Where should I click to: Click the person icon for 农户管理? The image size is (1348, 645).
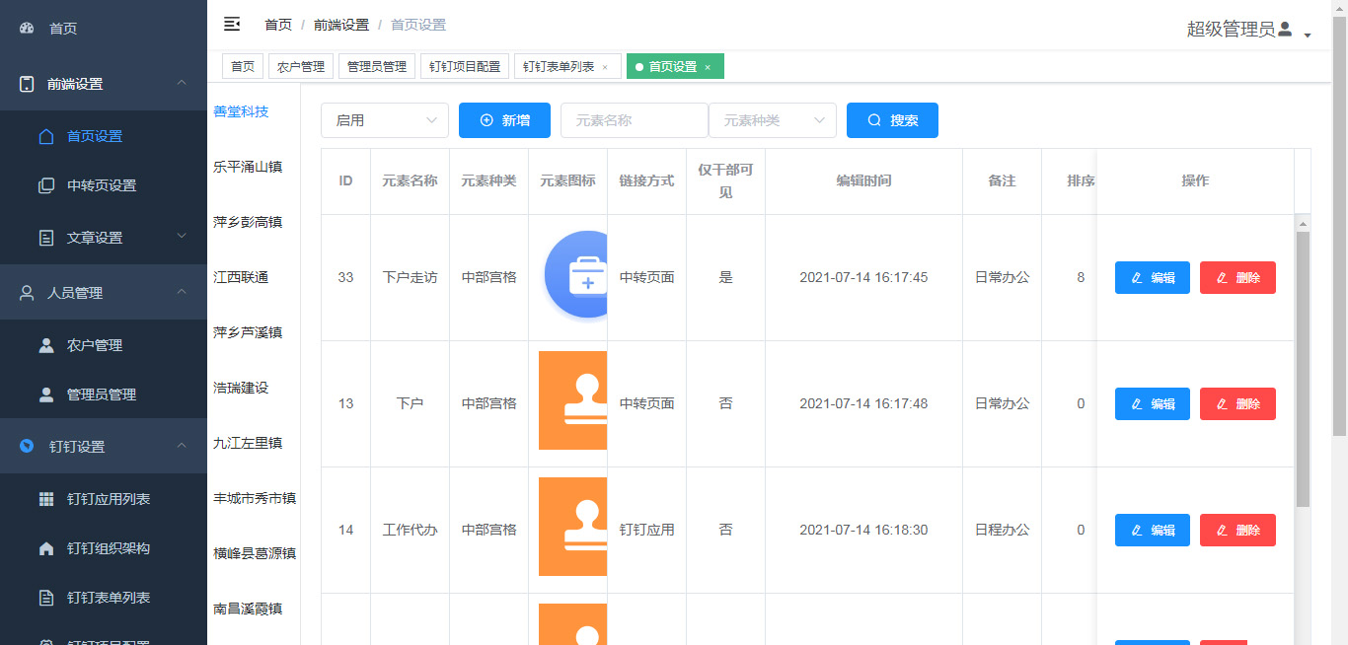tap(46, 345)
